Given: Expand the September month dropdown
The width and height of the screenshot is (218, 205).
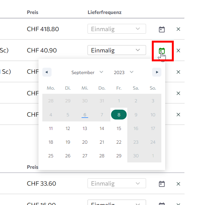Looking at the screenshot, I should [87, 72].
